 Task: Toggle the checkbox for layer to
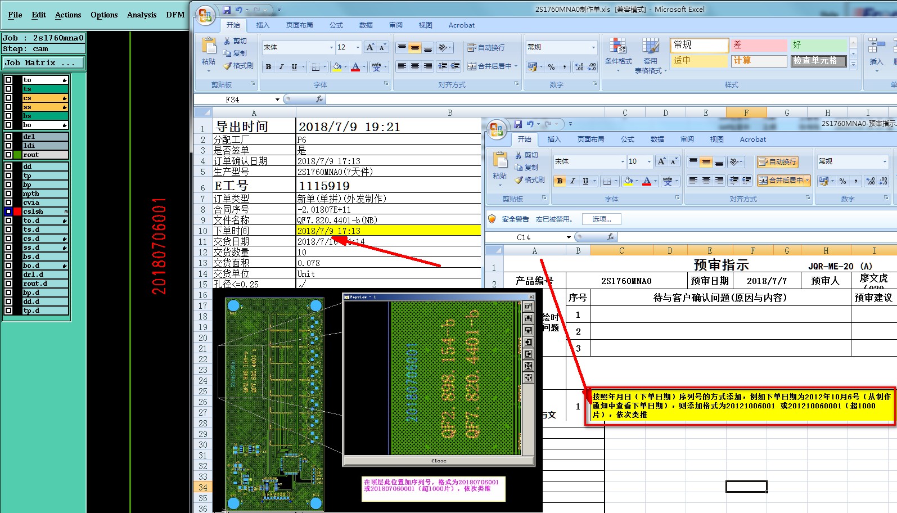click(x=8, y=80)
